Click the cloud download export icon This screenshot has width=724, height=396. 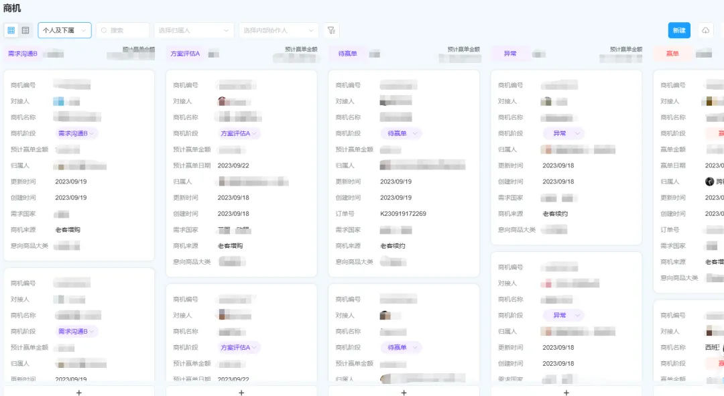pyautogui.click(x=706, y=30)
